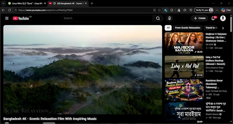The height and width of the screenshot is (124, 233).
Task: Click the Bangladesh 4K video title text
Action: pos(50,119)
